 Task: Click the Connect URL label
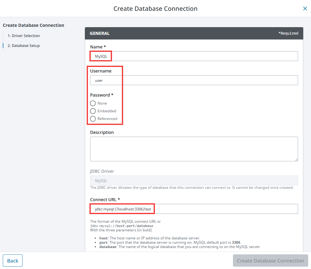click(x=105, y=200)
